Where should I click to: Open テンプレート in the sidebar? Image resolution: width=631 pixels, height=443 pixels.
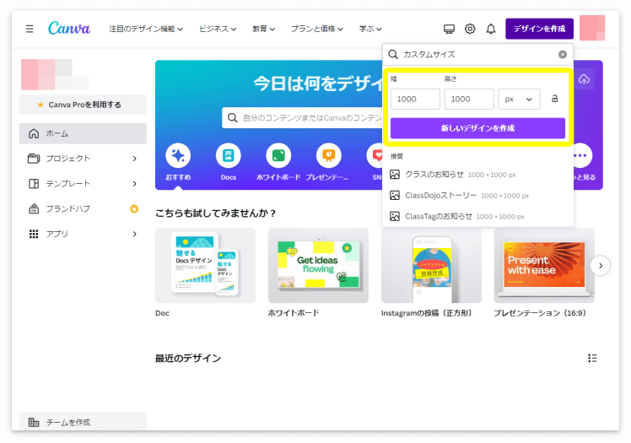(83, 184)
